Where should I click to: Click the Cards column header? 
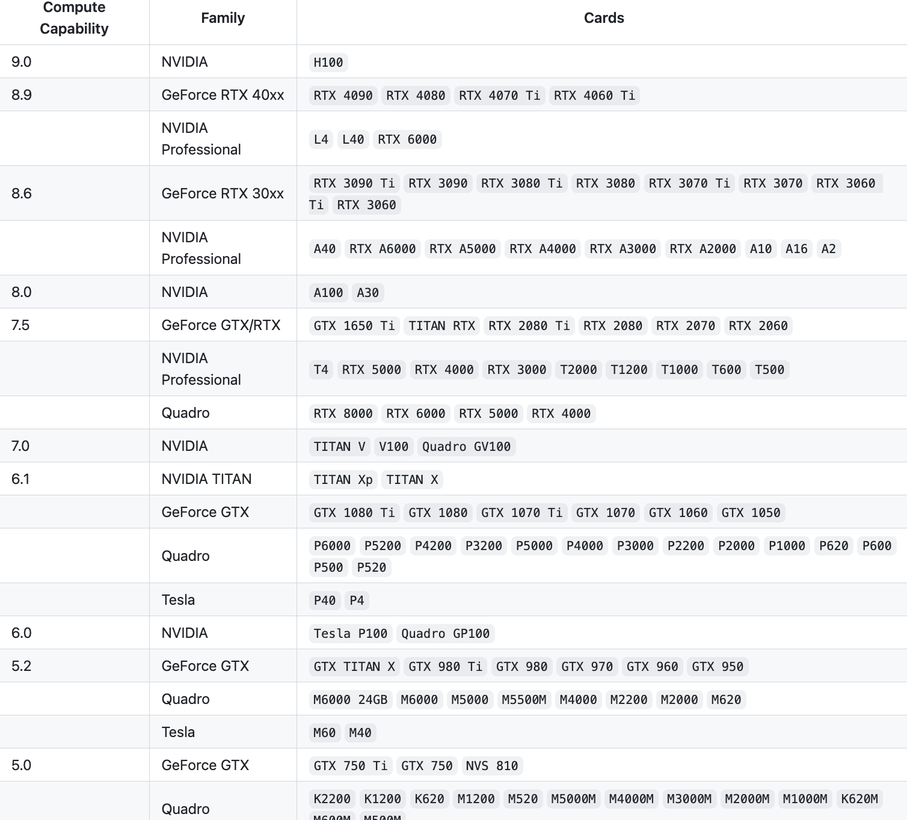pos(604,18)
